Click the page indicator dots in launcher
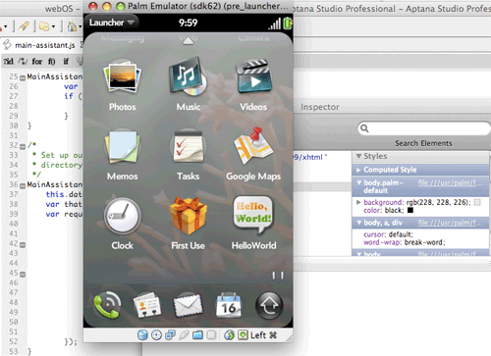The image size is (491, 356). [x=278, y=276]
